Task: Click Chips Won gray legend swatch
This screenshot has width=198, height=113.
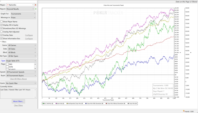Action: (x=128, y=103)
